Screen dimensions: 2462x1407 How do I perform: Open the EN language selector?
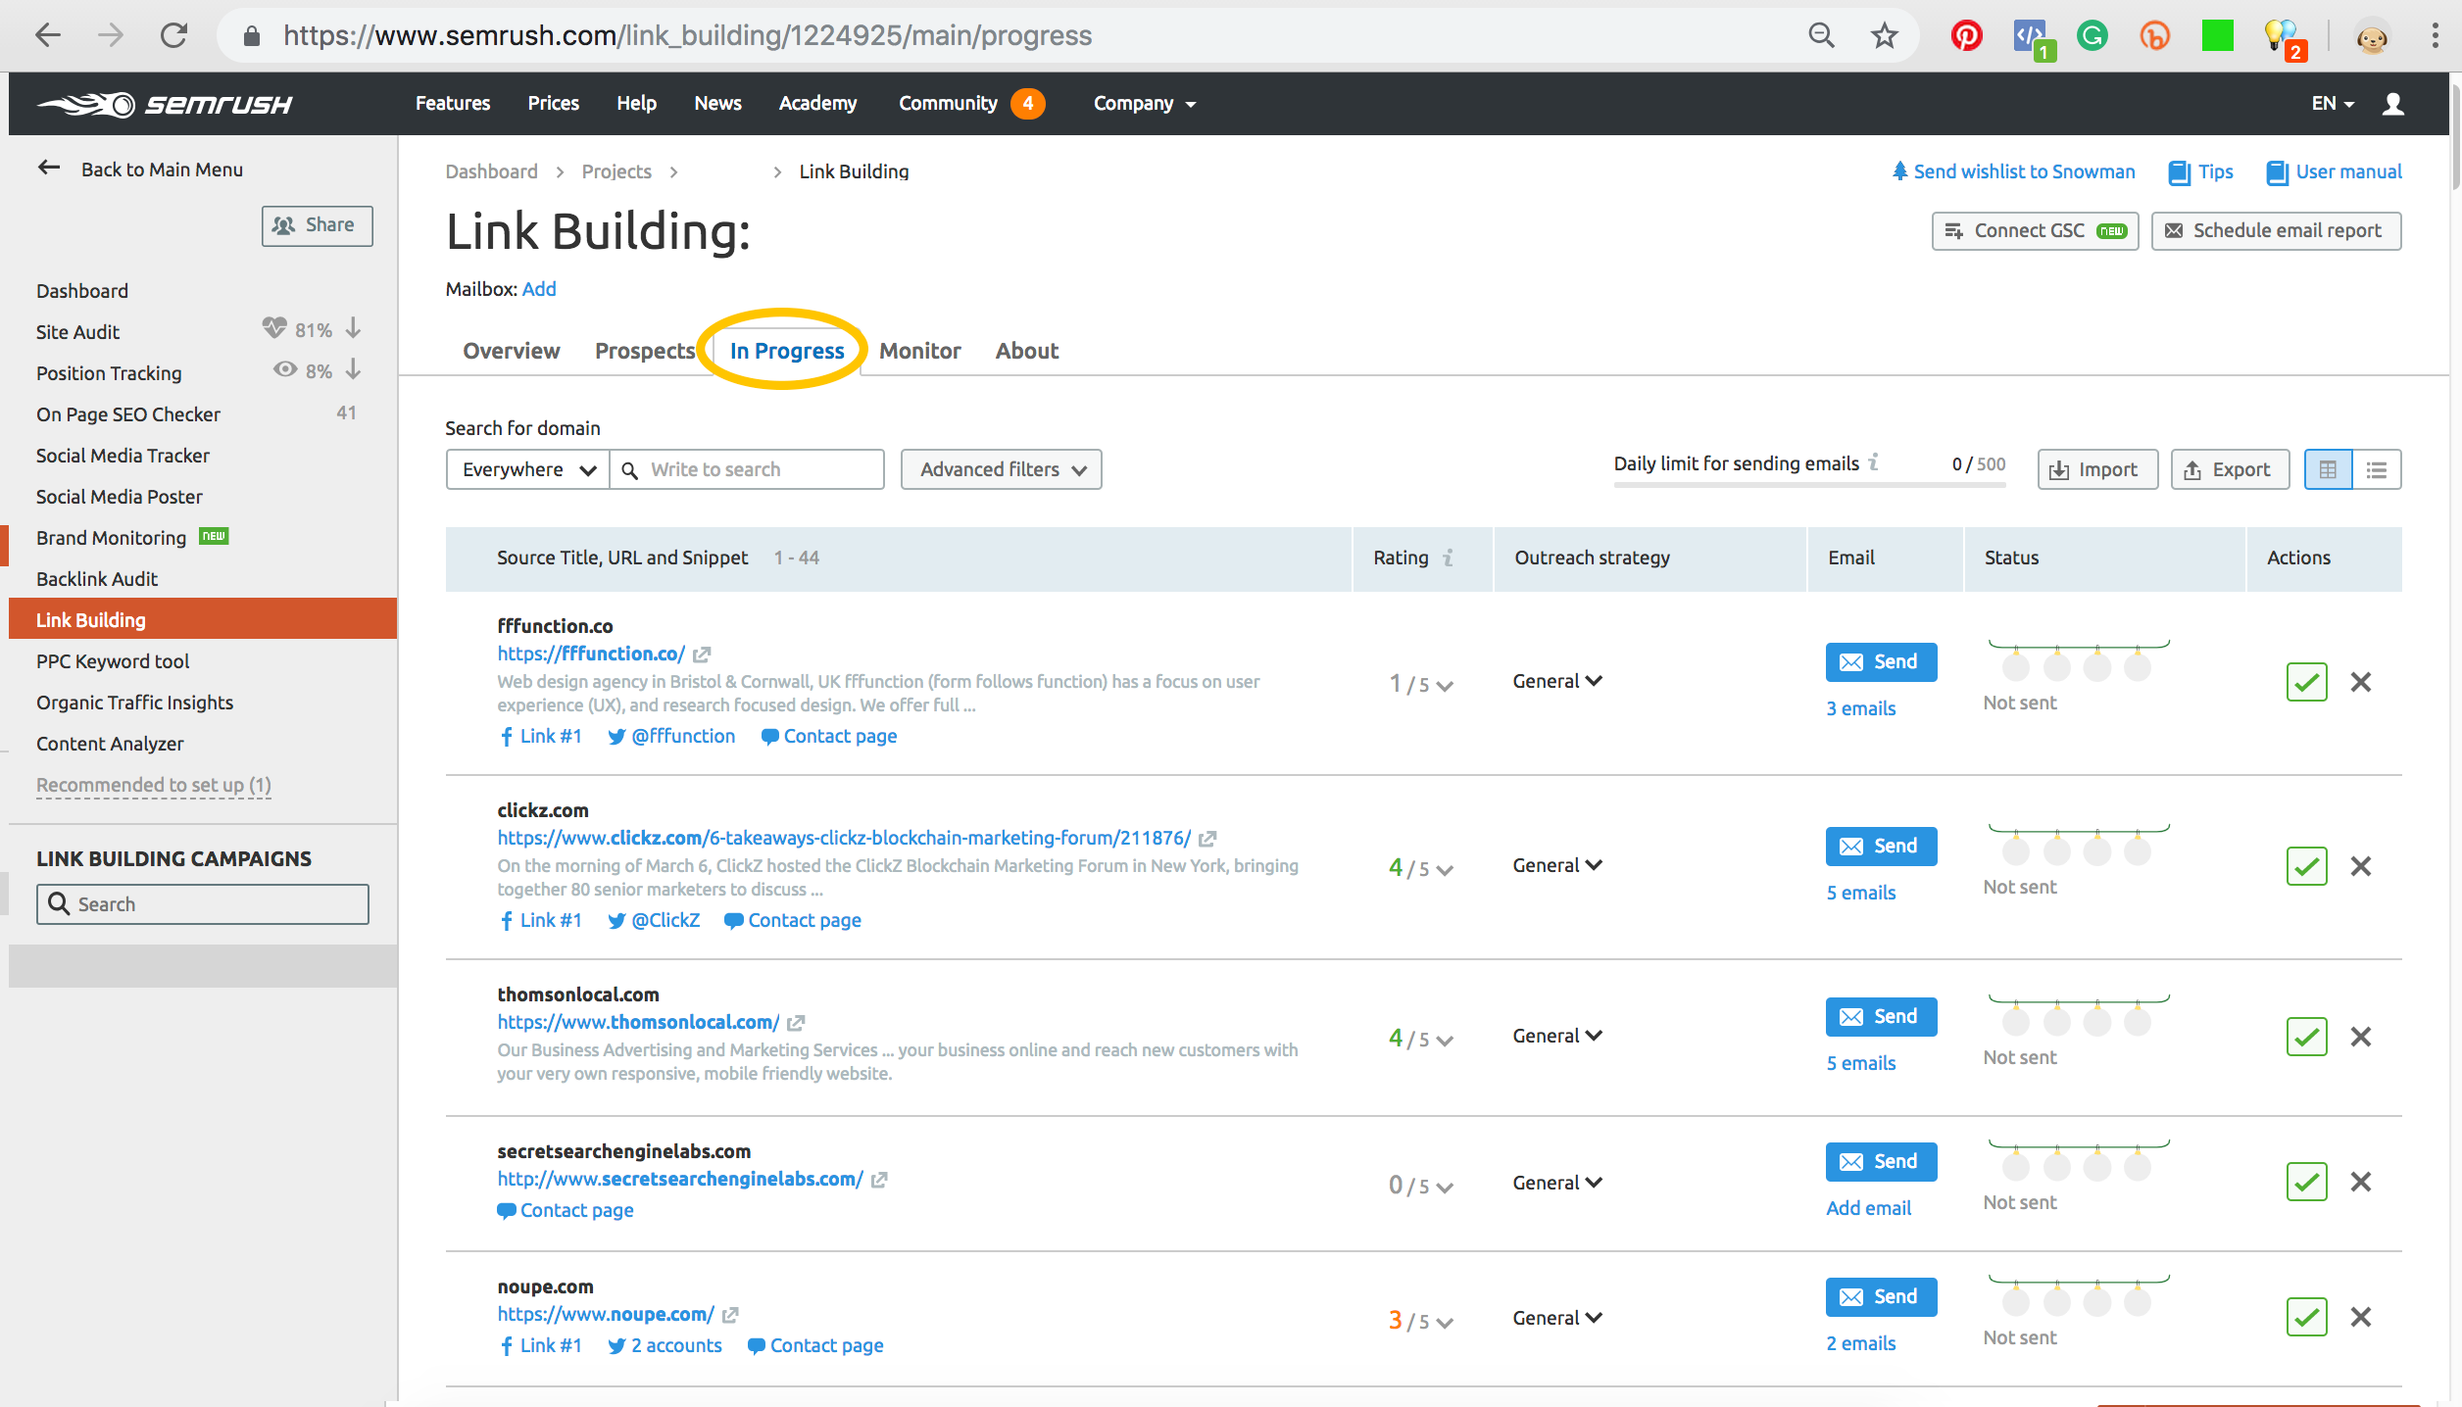pos(2334,104)
